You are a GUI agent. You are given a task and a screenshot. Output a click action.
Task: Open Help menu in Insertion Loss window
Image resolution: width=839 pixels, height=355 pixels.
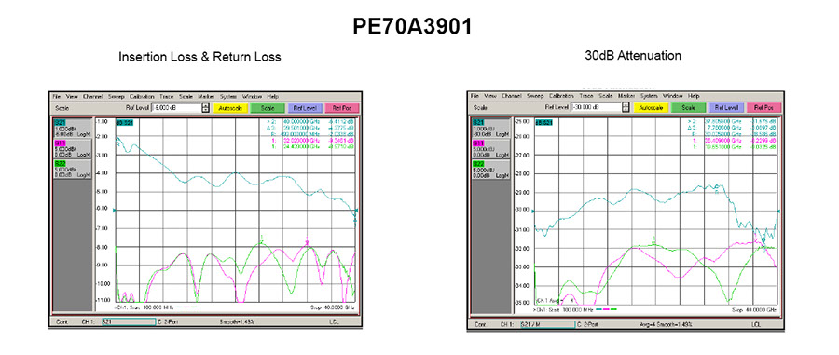(x=273, y=97)
